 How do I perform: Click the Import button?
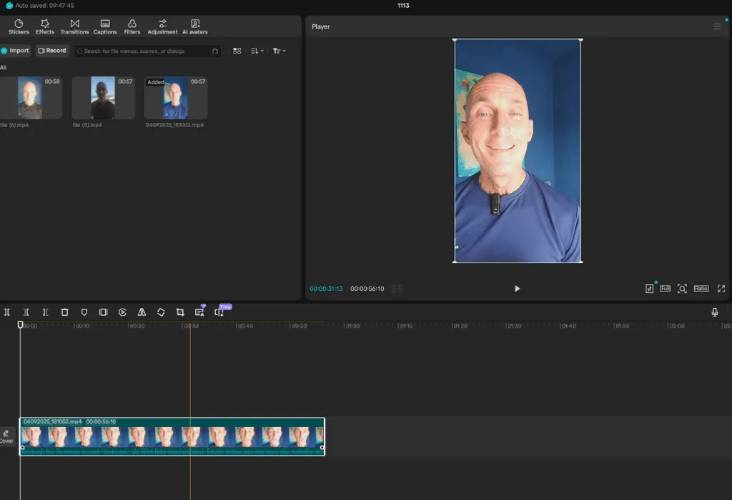click(15, 51)
